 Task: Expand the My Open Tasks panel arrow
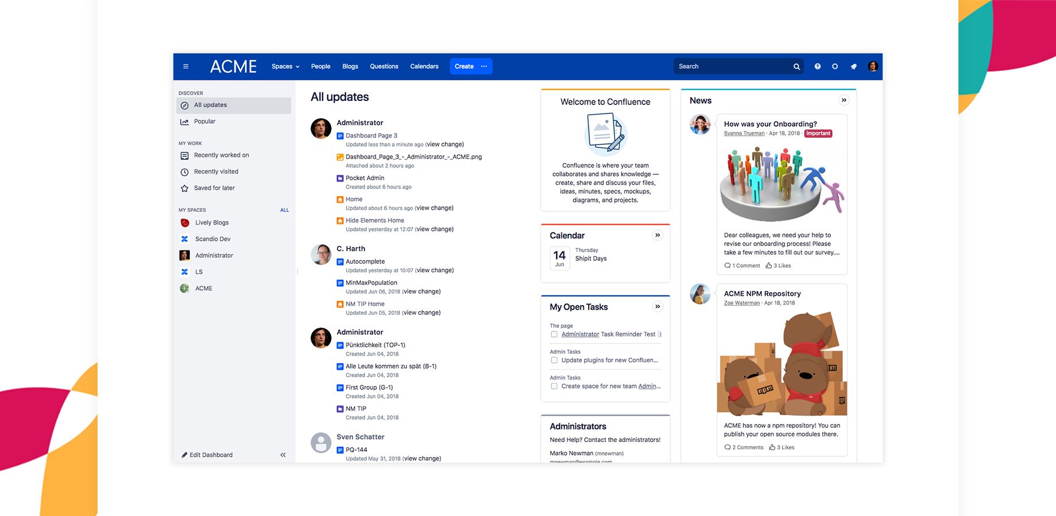(x=658, y=307)
